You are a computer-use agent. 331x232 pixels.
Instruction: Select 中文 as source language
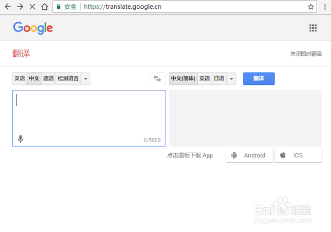coord(34,78)
